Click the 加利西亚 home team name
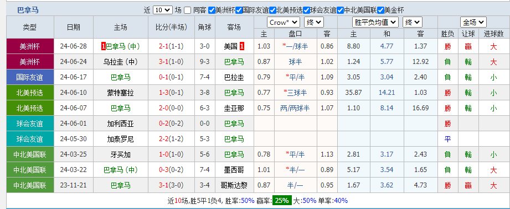The image size is (510, 209). click(120, 124)
